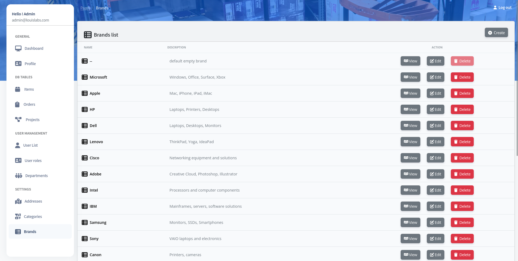Open the User List page

pos(40,145)
